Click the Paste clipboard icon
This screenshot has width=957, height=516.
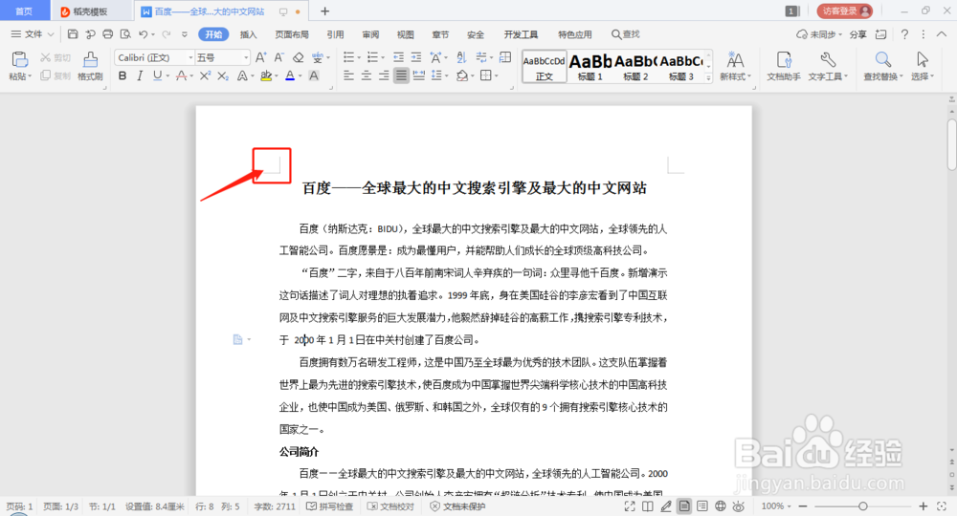[x=19, y=59]
